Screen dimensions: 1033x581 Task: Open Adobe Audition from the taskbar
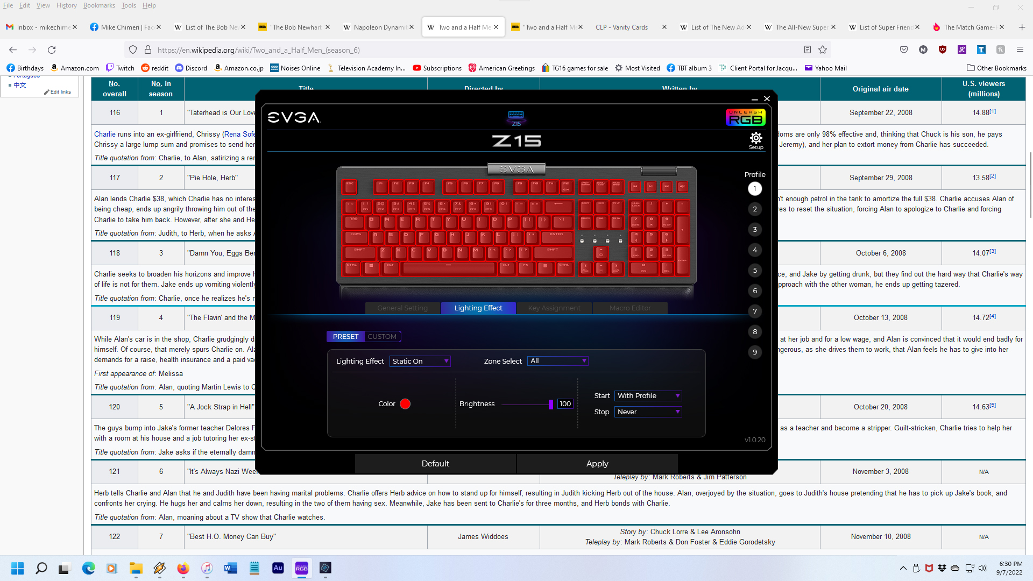pyautogui.click(x=278, y=568)
